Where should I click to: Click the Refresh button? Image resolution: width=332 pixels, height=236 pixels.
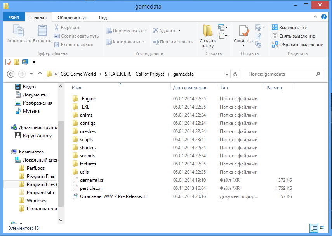point(235,74)
